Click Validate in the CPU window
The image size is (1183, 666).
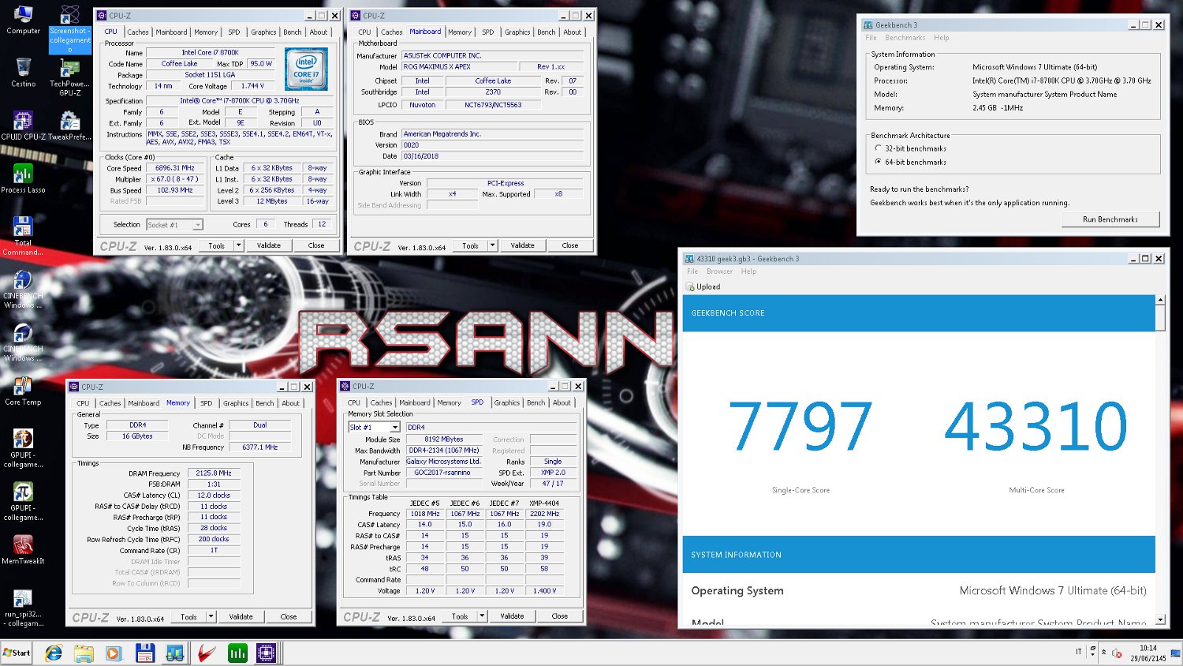[269, 245]
